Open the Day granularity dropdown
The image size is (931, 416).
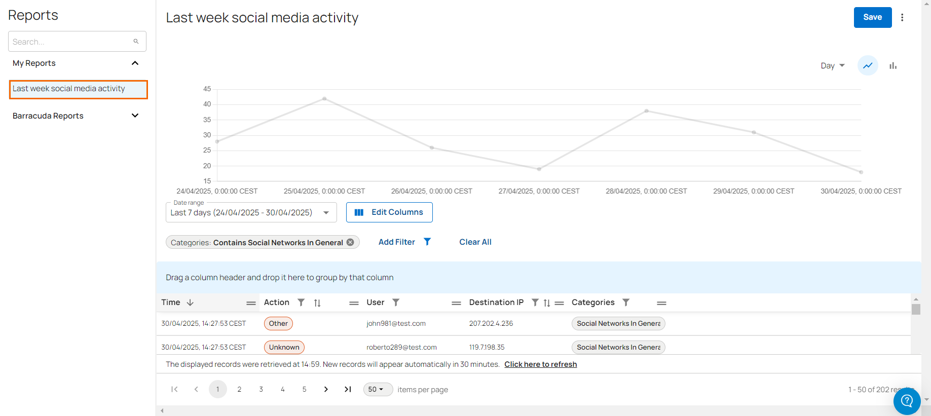(x=833, y=65)
